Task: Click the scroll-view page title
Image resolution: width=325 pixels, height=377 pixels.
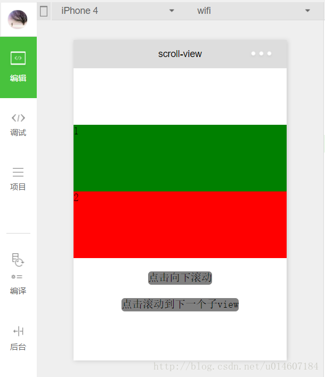Action: point(180,54)
